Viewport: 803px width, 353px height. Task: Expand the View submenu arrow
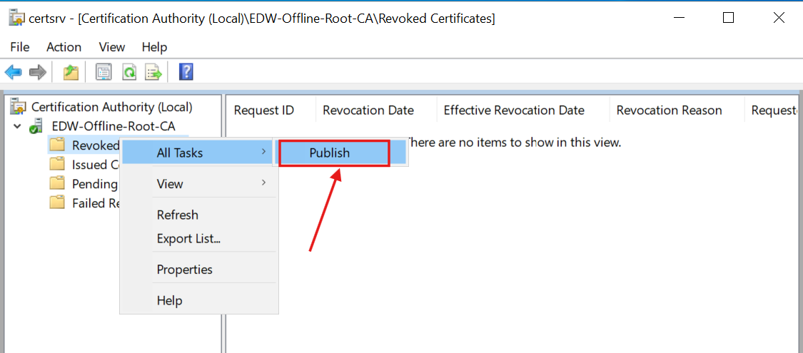263,183
